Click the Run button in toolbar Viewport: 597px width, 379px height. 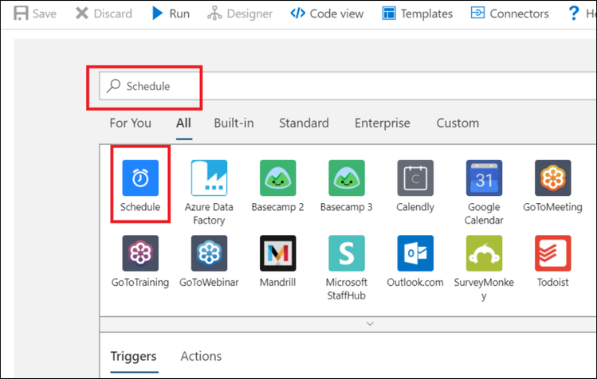click(x=171, y=14)
